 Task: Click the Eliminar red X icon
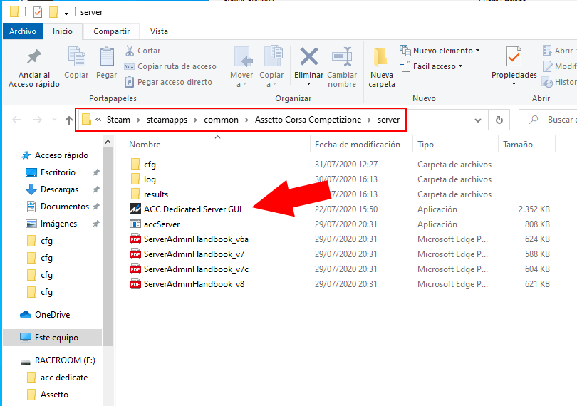tap(308, 58)
